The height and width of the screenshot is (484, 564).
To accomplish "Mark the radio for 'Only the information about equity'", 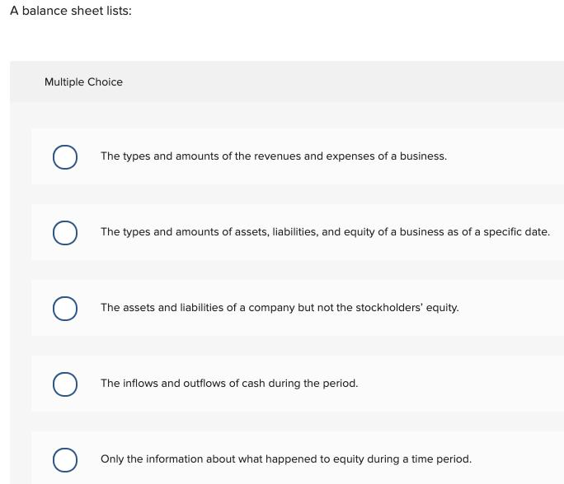I will pyautogui.click(x=65, y=459).
